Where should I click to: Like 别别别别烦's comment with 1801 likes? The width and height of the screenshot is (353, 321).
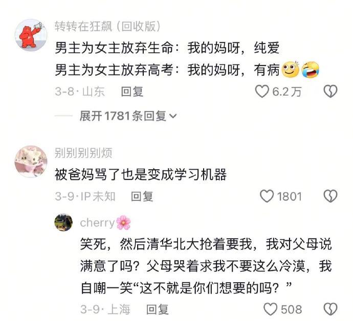click(x=267, y=196)
